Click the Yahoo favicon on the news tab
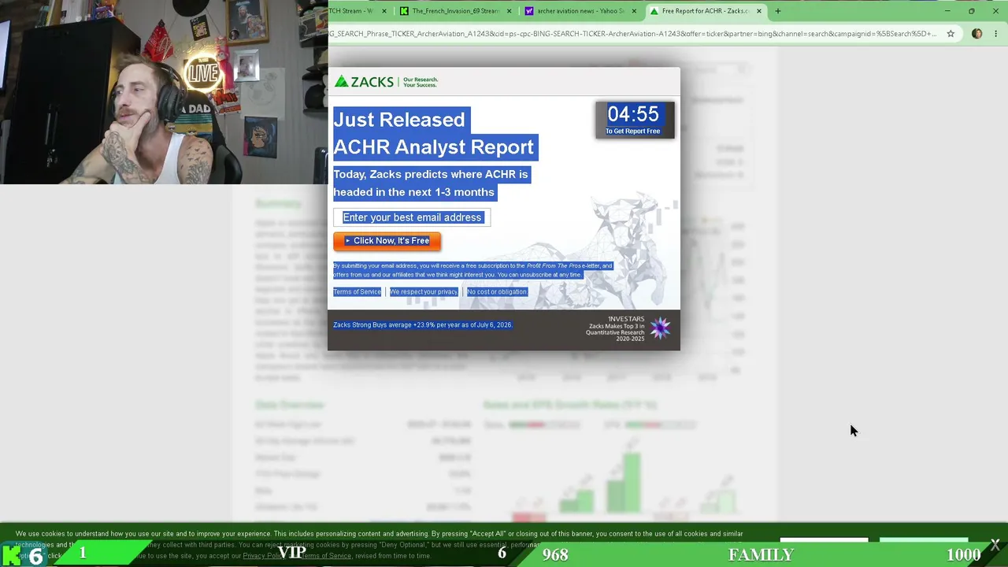 tap(529, 11)
